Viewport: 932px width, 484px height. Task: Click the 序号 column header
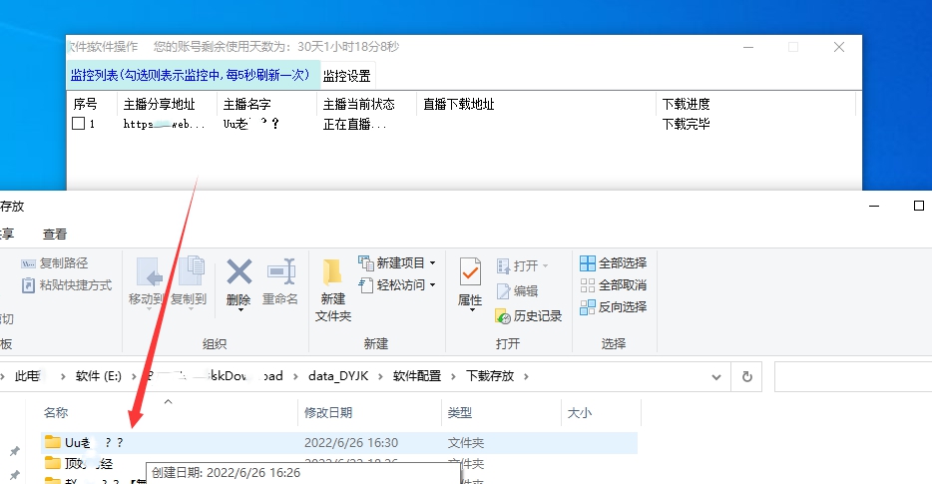(85, 104)
